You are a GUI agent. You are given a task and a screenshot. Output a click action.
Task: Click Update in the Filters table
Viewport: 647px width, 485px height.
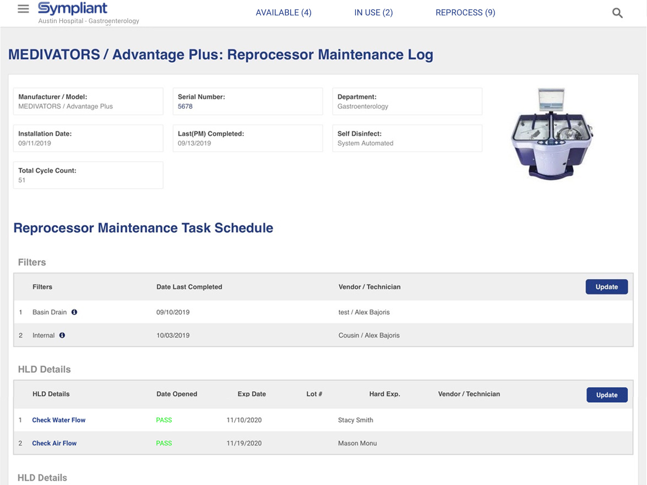point(607,287)
